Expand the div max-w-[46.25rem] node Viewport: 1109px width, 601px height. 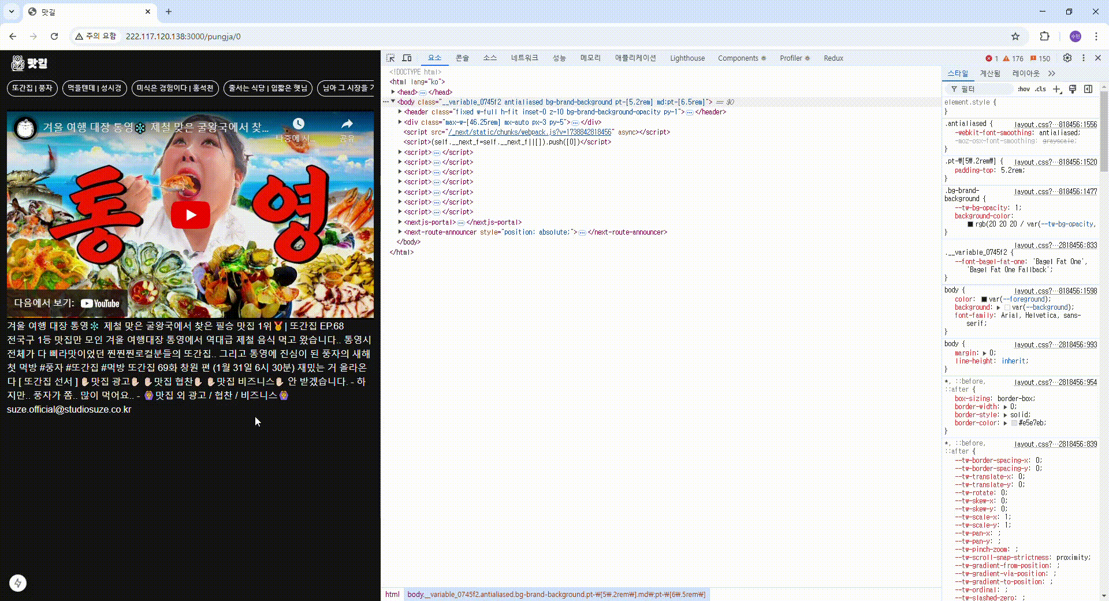[400, 122]
